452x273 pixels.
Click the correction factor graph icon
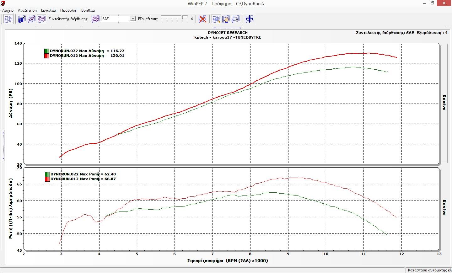point(95,19)
